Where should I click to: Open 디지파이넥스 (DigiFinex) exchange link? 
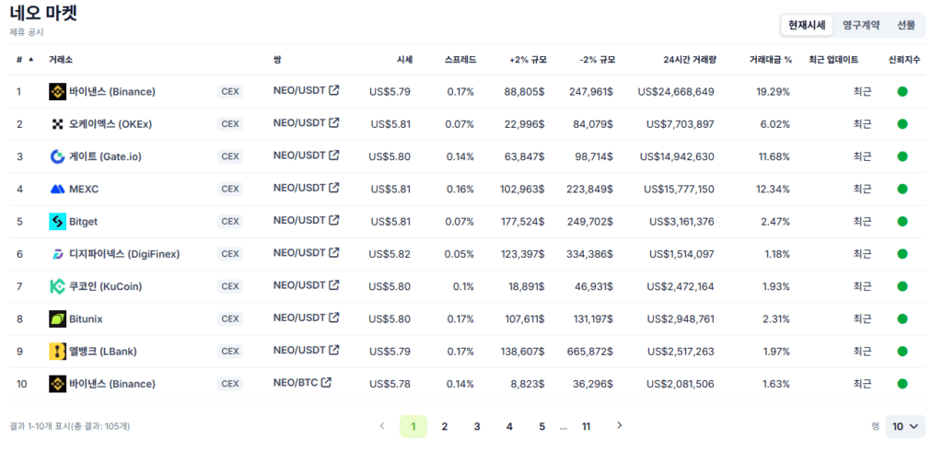124,254
